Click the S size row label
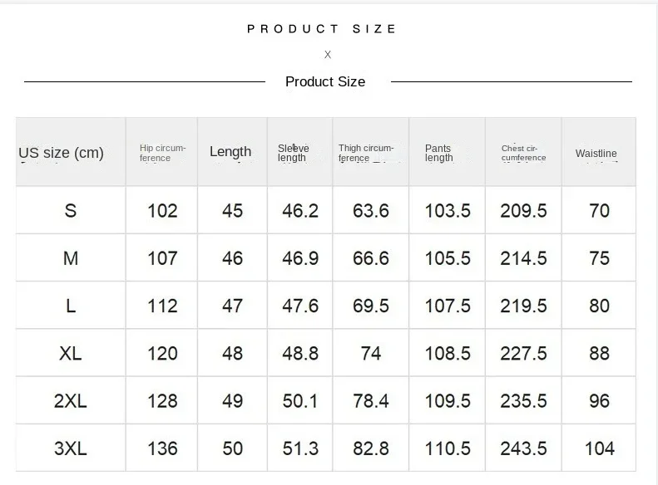The width and height of the screenshot is (658, 485). coord(71,210)
